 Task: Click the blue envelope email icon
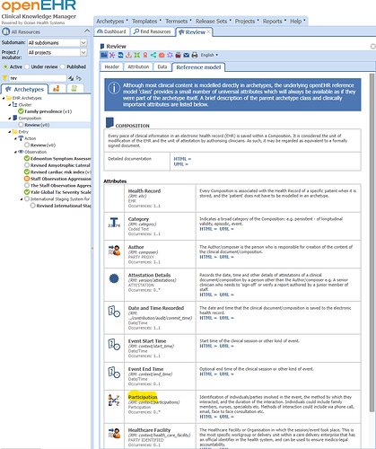pos(187,55)
